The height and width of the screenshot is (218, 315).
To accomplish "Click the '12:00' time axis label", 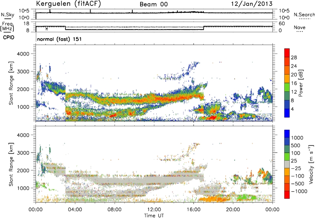I will [x=154, y=210].
